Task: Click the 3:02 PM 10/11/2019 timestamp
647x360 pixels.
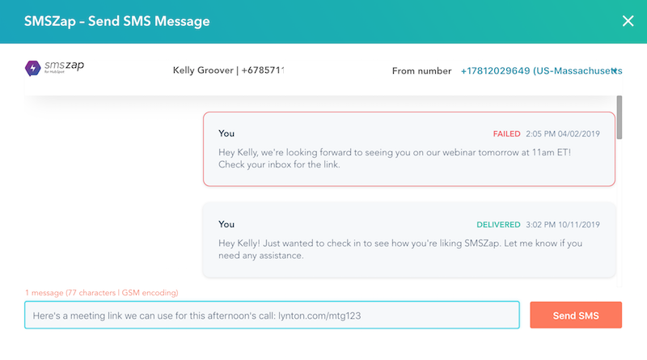Action: (x=562, y=225)
